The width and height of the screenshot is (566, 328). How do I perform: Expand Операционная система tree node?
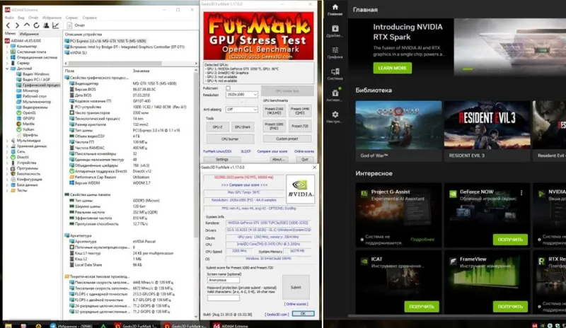click(7, 57)
